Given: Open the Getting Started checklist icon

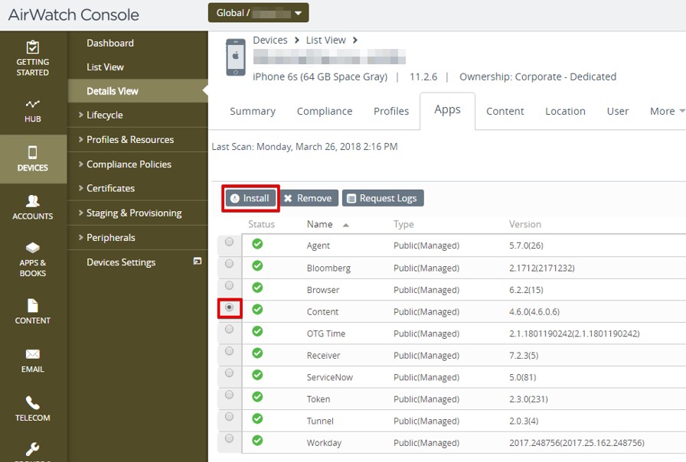Looking at the screenshot, I should coord(33,47).
